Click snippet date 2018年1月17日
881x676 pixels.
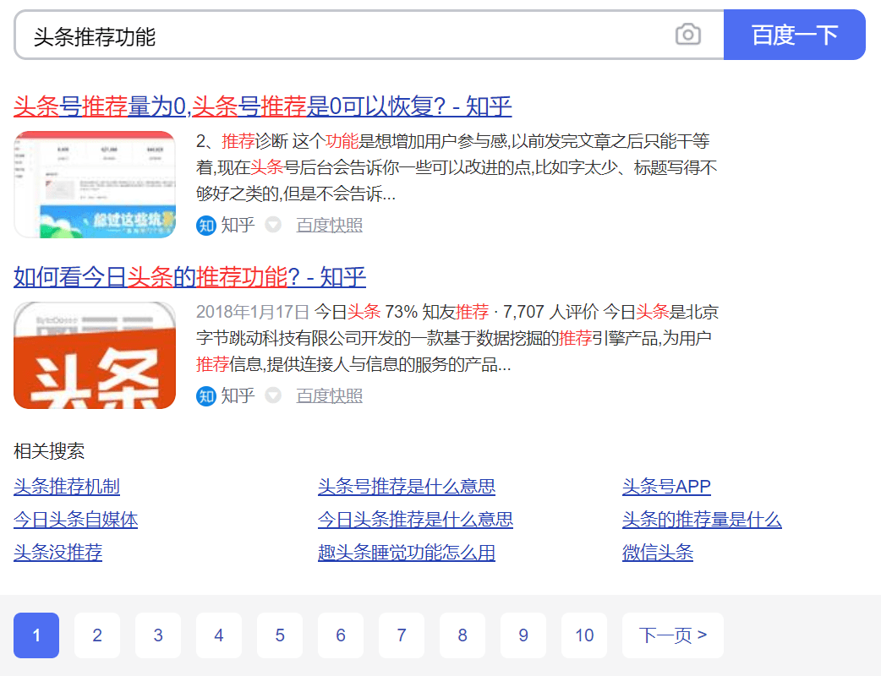coord(253,312)
